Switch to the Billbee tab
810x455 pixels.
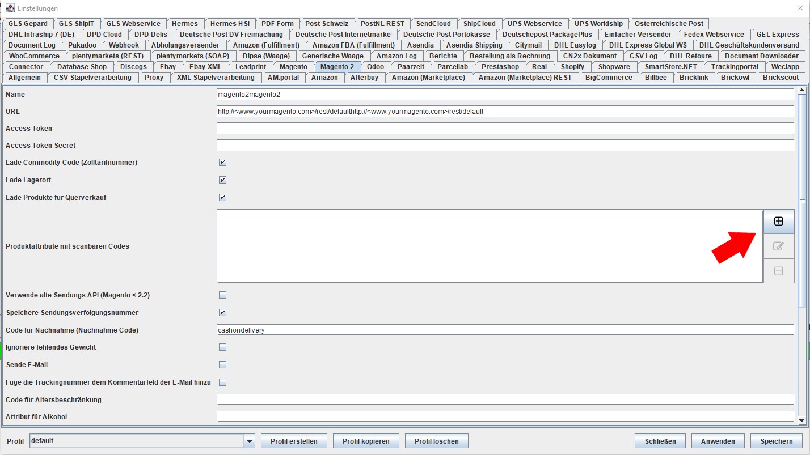point(656,78)
